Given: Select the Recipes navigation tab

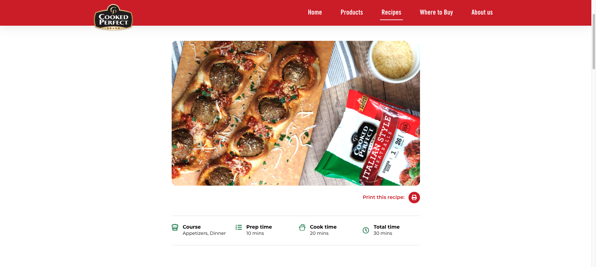Looking at the screenshot, I should click(x=391, y=12).
